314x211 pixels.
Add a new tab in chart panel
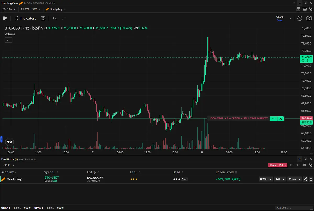[x=300, y=3]
